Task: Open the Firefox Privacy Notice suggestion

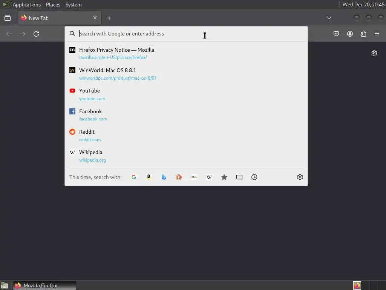Action: click(186, 53)
